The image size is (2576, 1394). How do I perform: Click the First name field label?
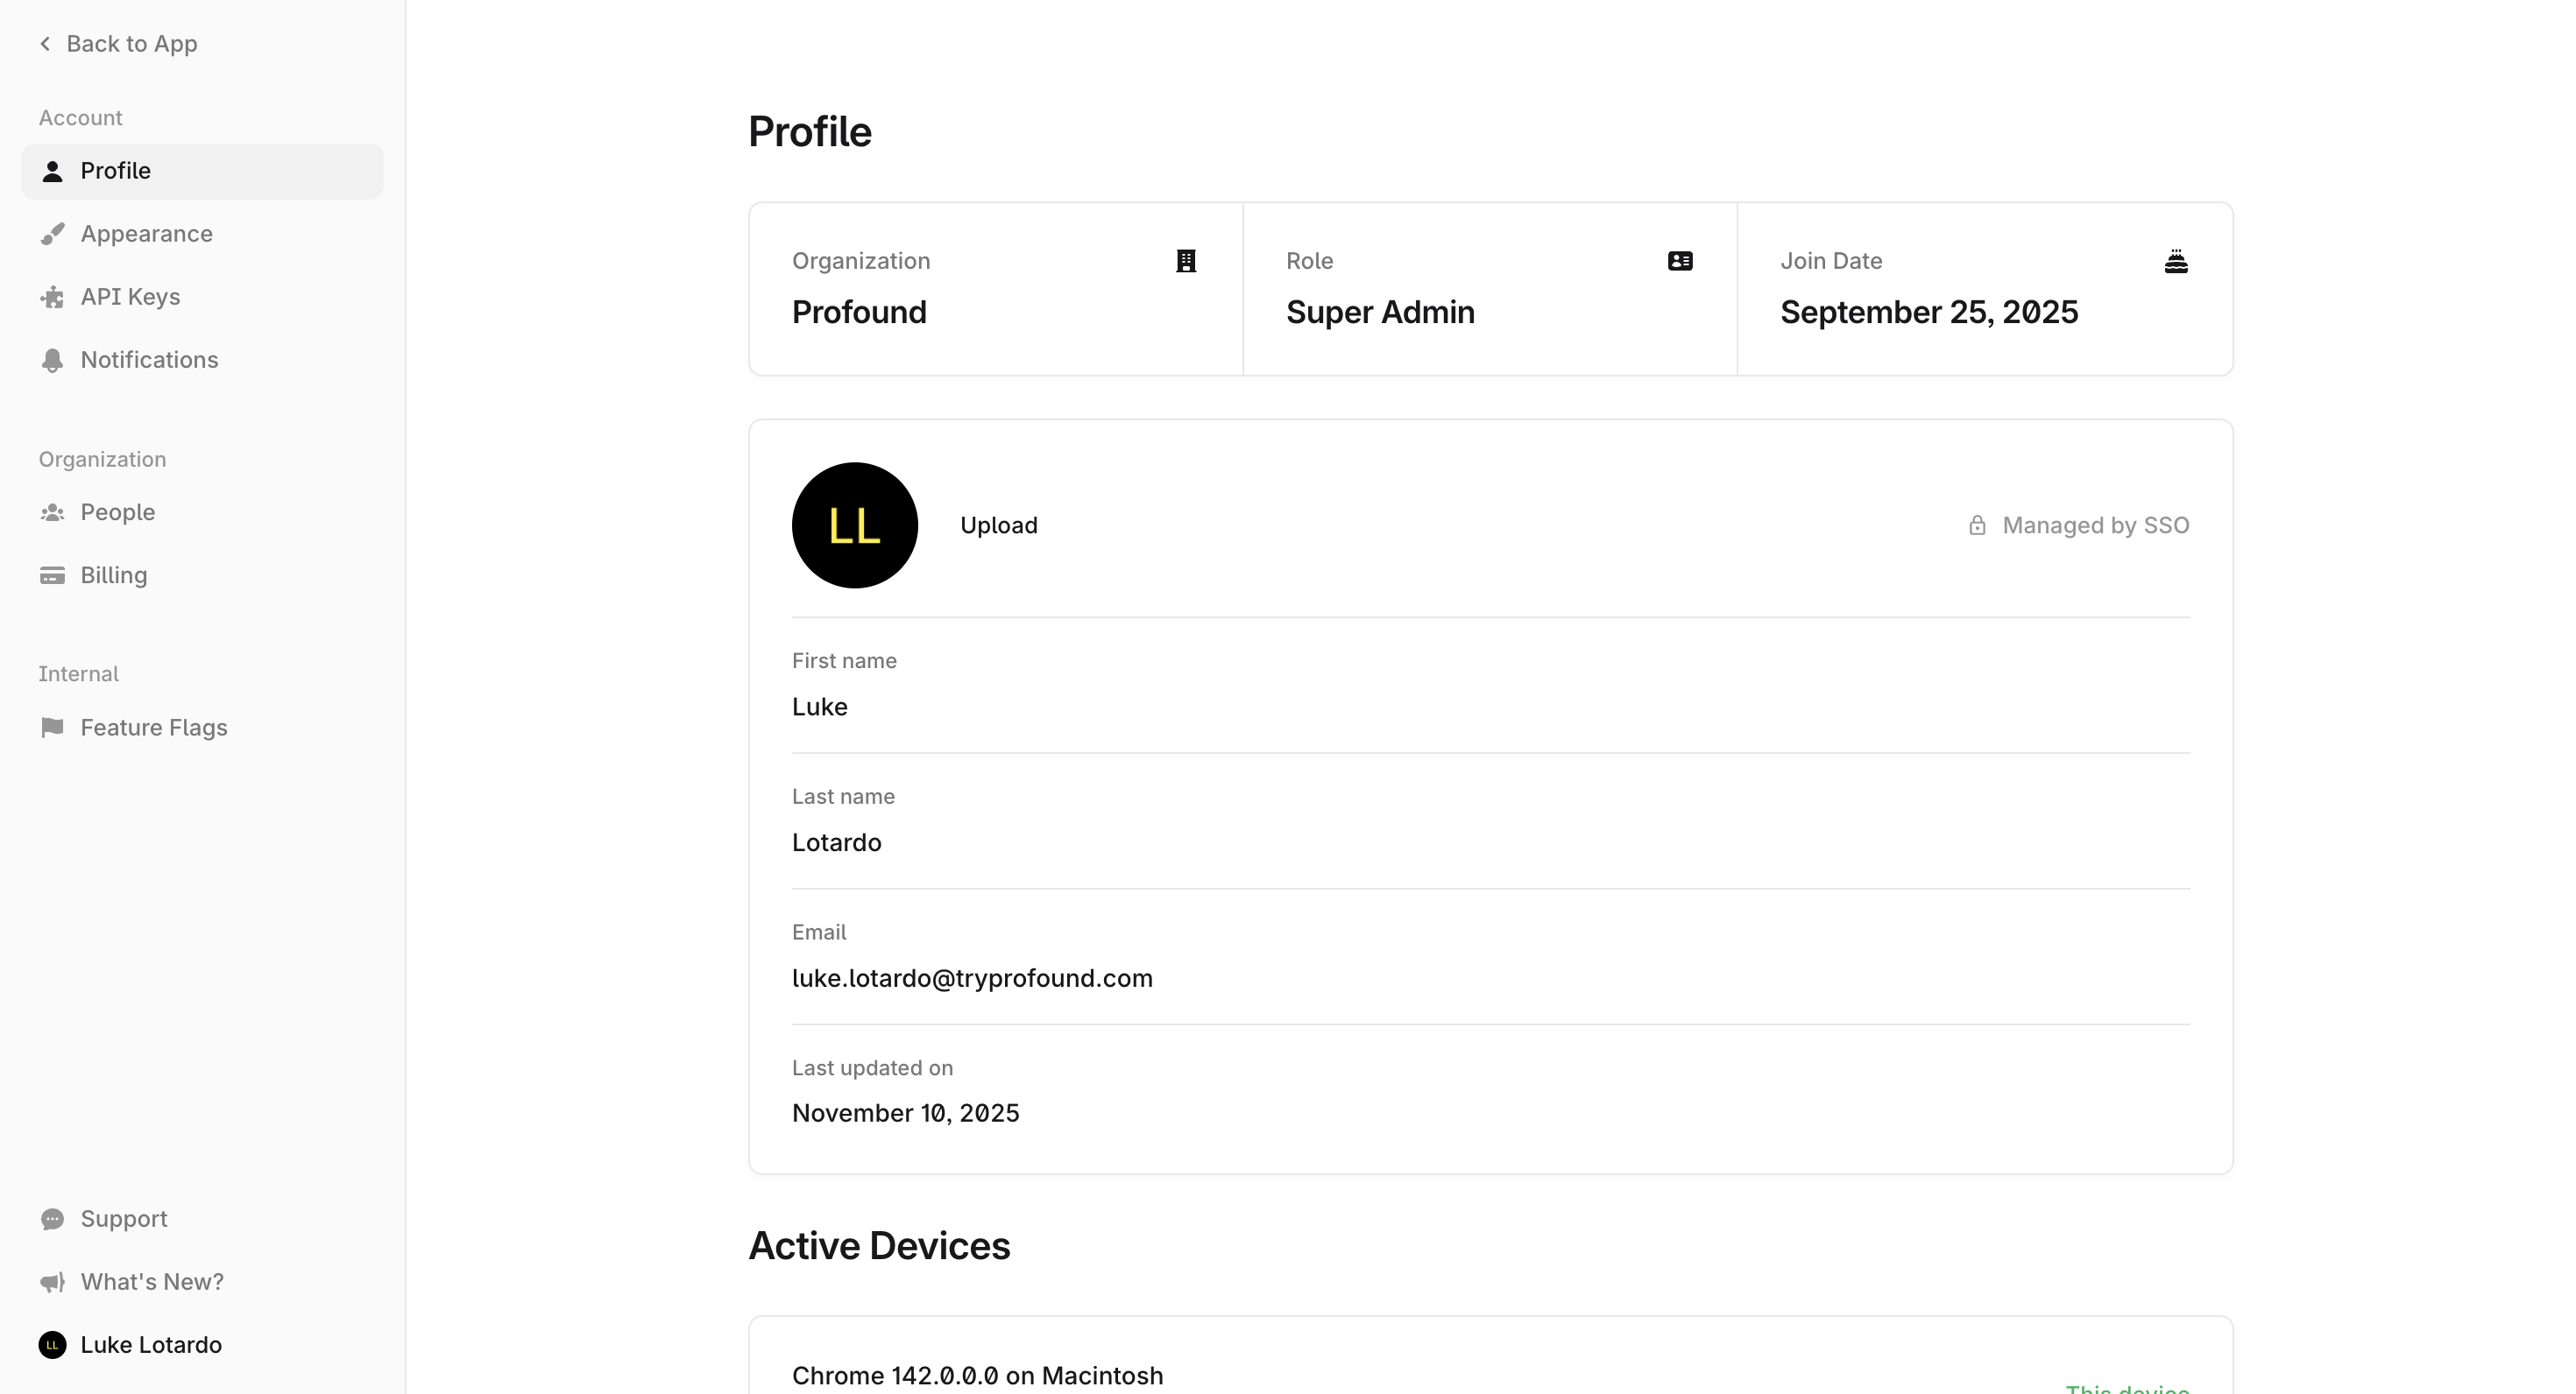point(844,661)
